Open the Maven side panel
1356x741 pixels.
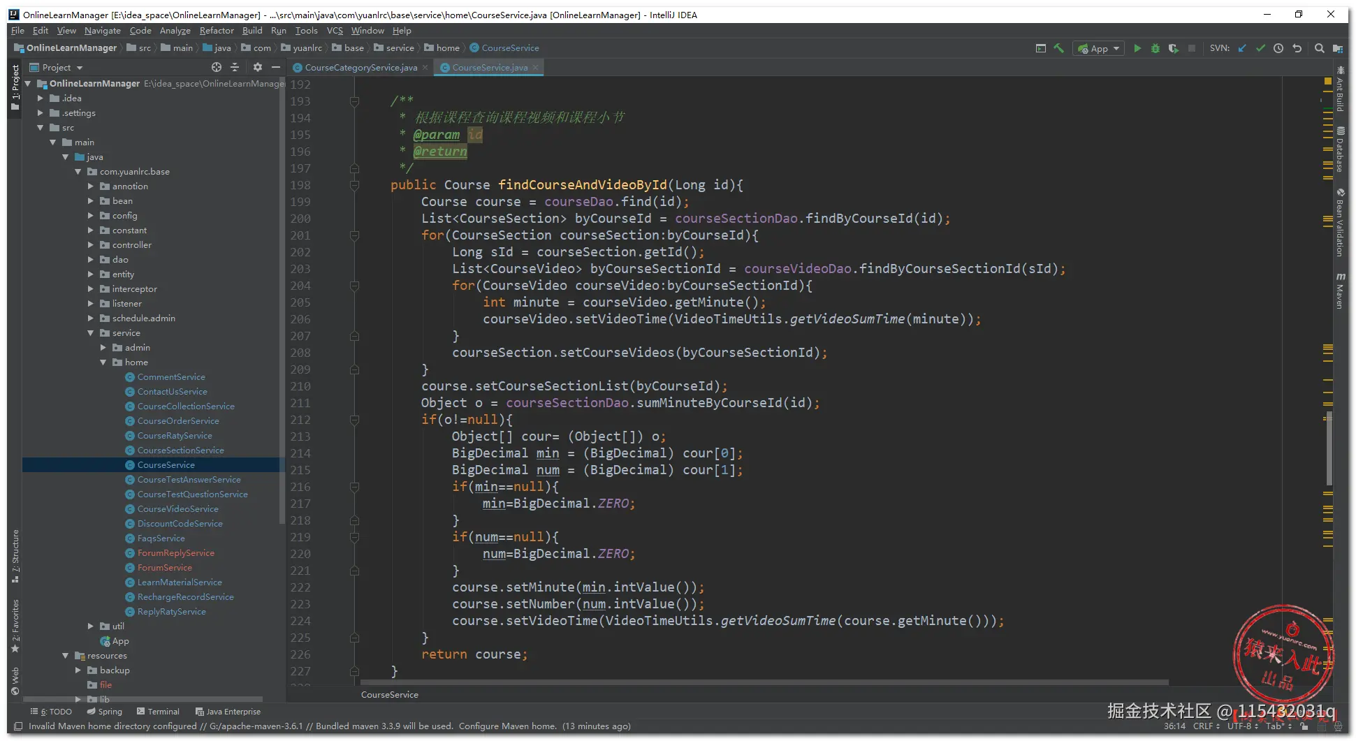(x=1340, y=291)
